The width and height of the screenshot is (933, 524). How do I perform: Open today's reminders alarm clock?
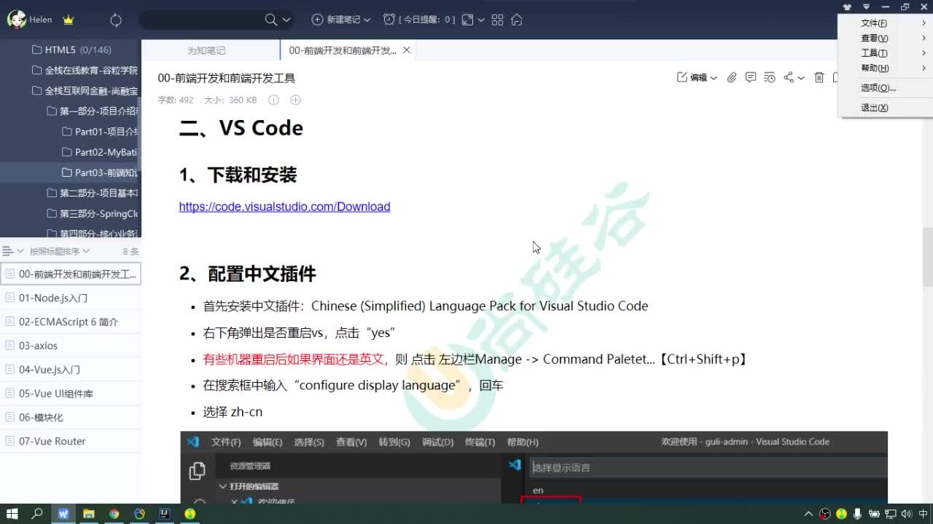pos(390,20)
